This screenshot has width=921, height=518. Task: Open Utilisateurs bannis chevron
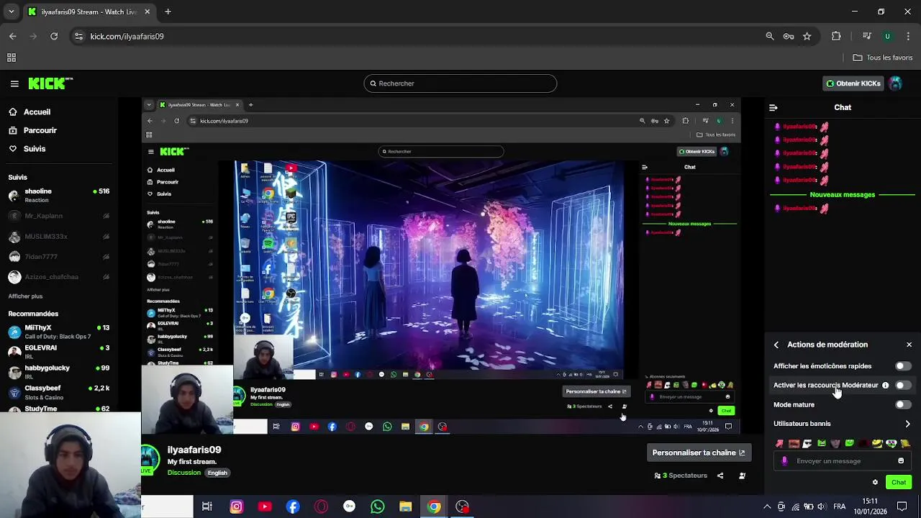coord(907,424)
